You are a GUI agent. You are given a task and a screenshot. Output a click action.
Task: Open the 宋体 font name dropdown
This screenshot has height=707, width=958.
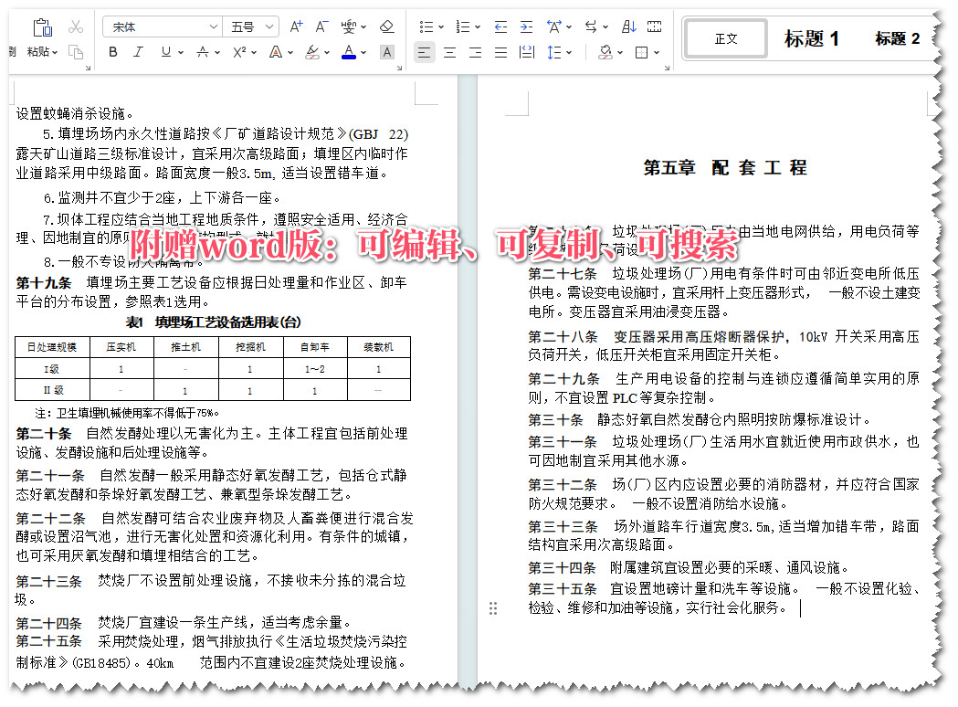(212, 26)
